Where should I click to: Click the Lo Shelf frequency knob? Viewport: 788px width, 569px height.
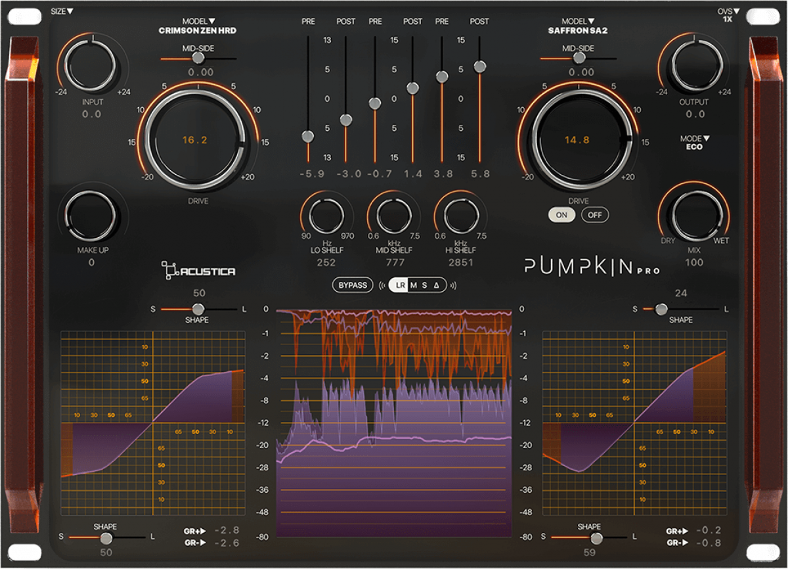click(x=326, y=216)
